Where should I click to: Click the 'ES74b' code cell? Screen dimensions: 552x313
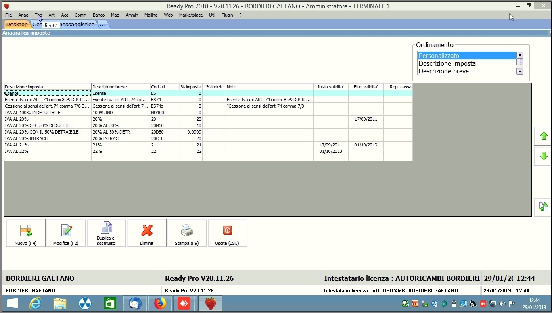164,106
